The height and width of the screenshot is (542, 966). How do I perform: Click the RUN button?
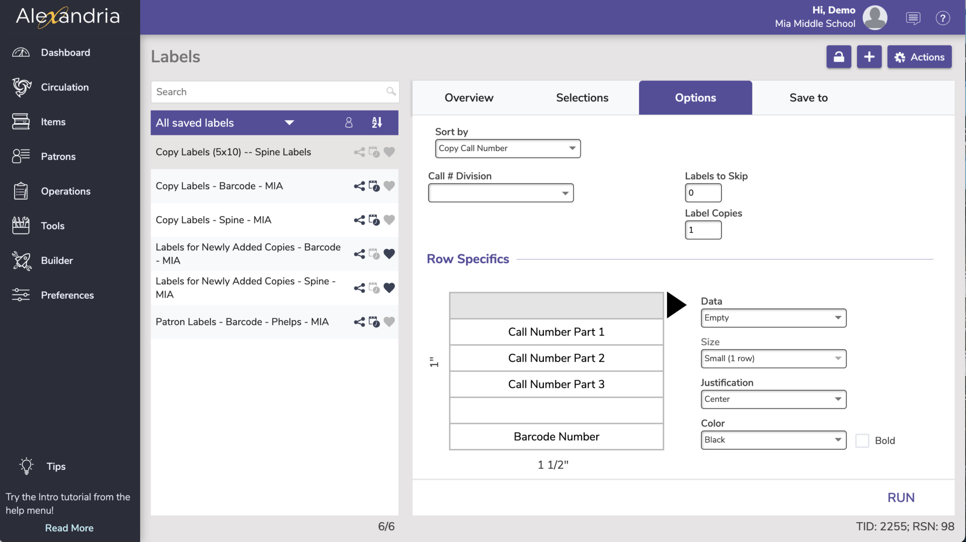900,498
